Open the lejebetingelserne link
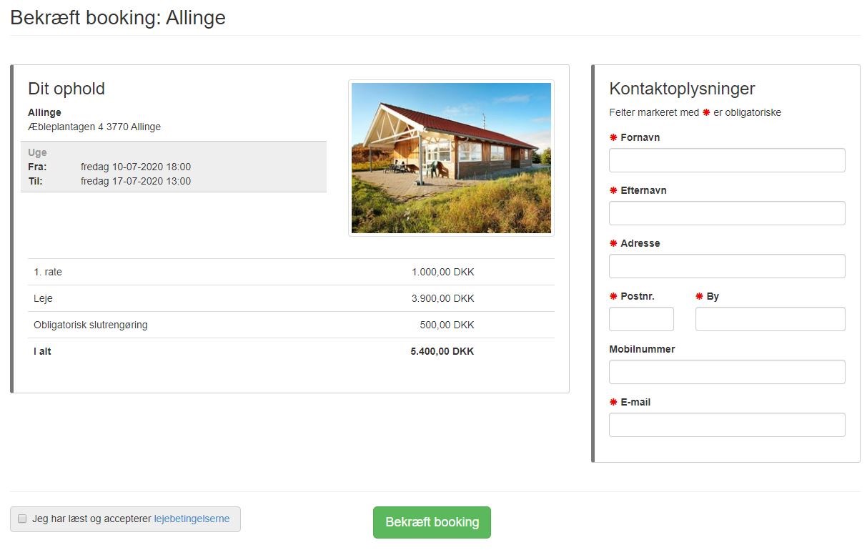 tap(192, 519)
